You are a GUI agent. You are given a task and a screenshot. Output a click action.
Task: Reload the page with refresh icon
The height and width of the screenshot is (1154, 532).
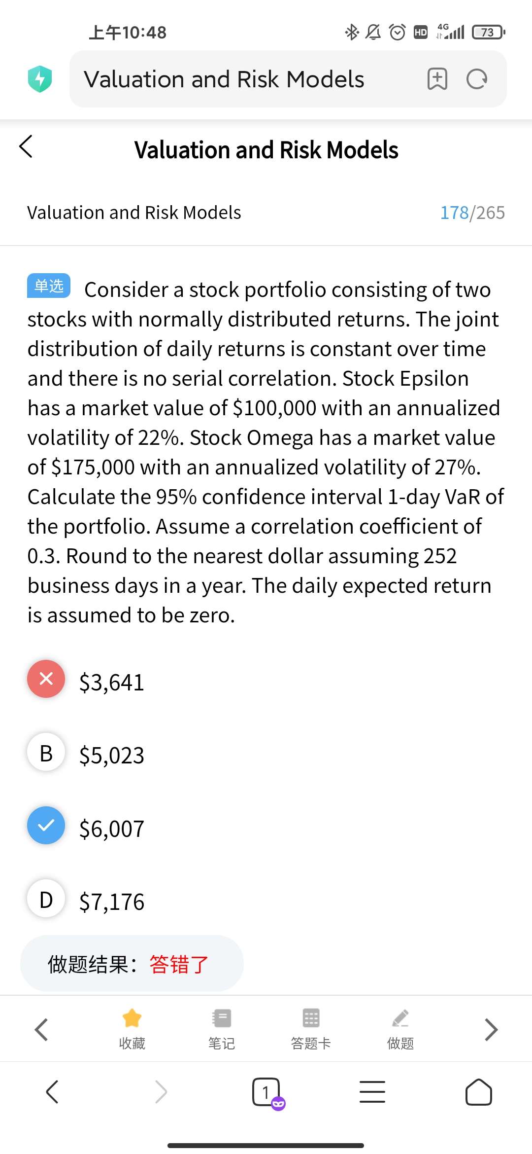(x=476, y=79)
